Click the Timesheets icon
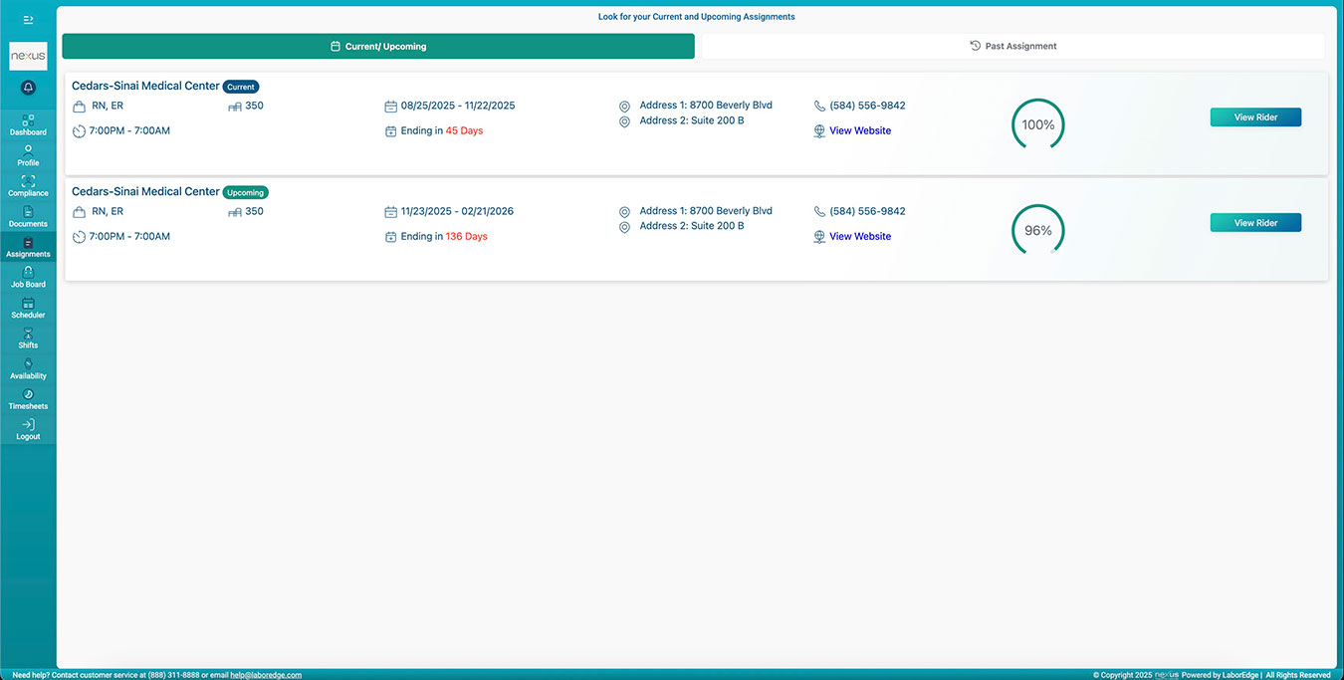 (28, 400)
